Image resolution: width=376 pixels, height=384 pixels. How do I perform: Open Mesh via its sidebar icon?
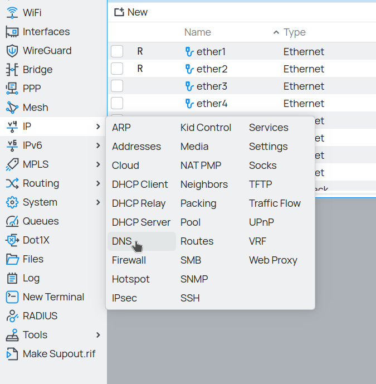click(12, 108)
